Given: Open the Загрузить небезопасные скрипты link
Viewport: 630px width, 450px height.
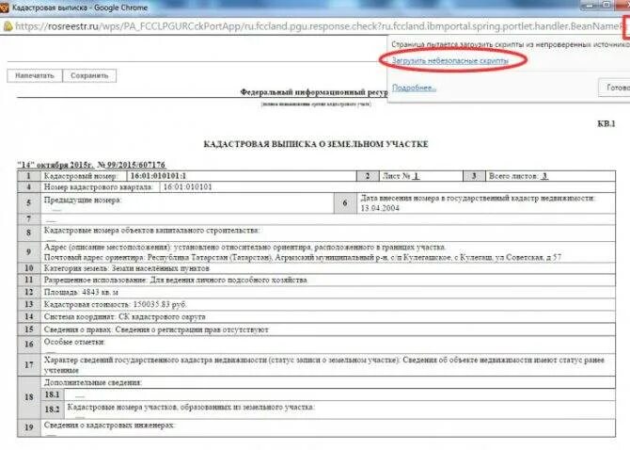Looking at the screenshot, I should click(450, 61).
